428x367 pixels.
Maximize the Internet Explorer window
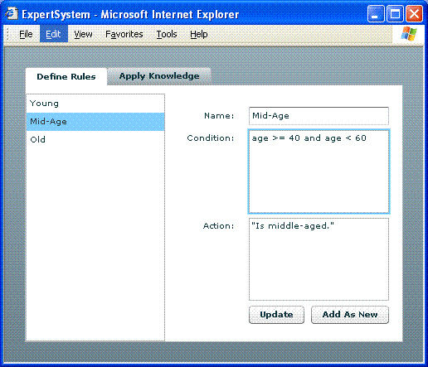[x=395, y=14]
